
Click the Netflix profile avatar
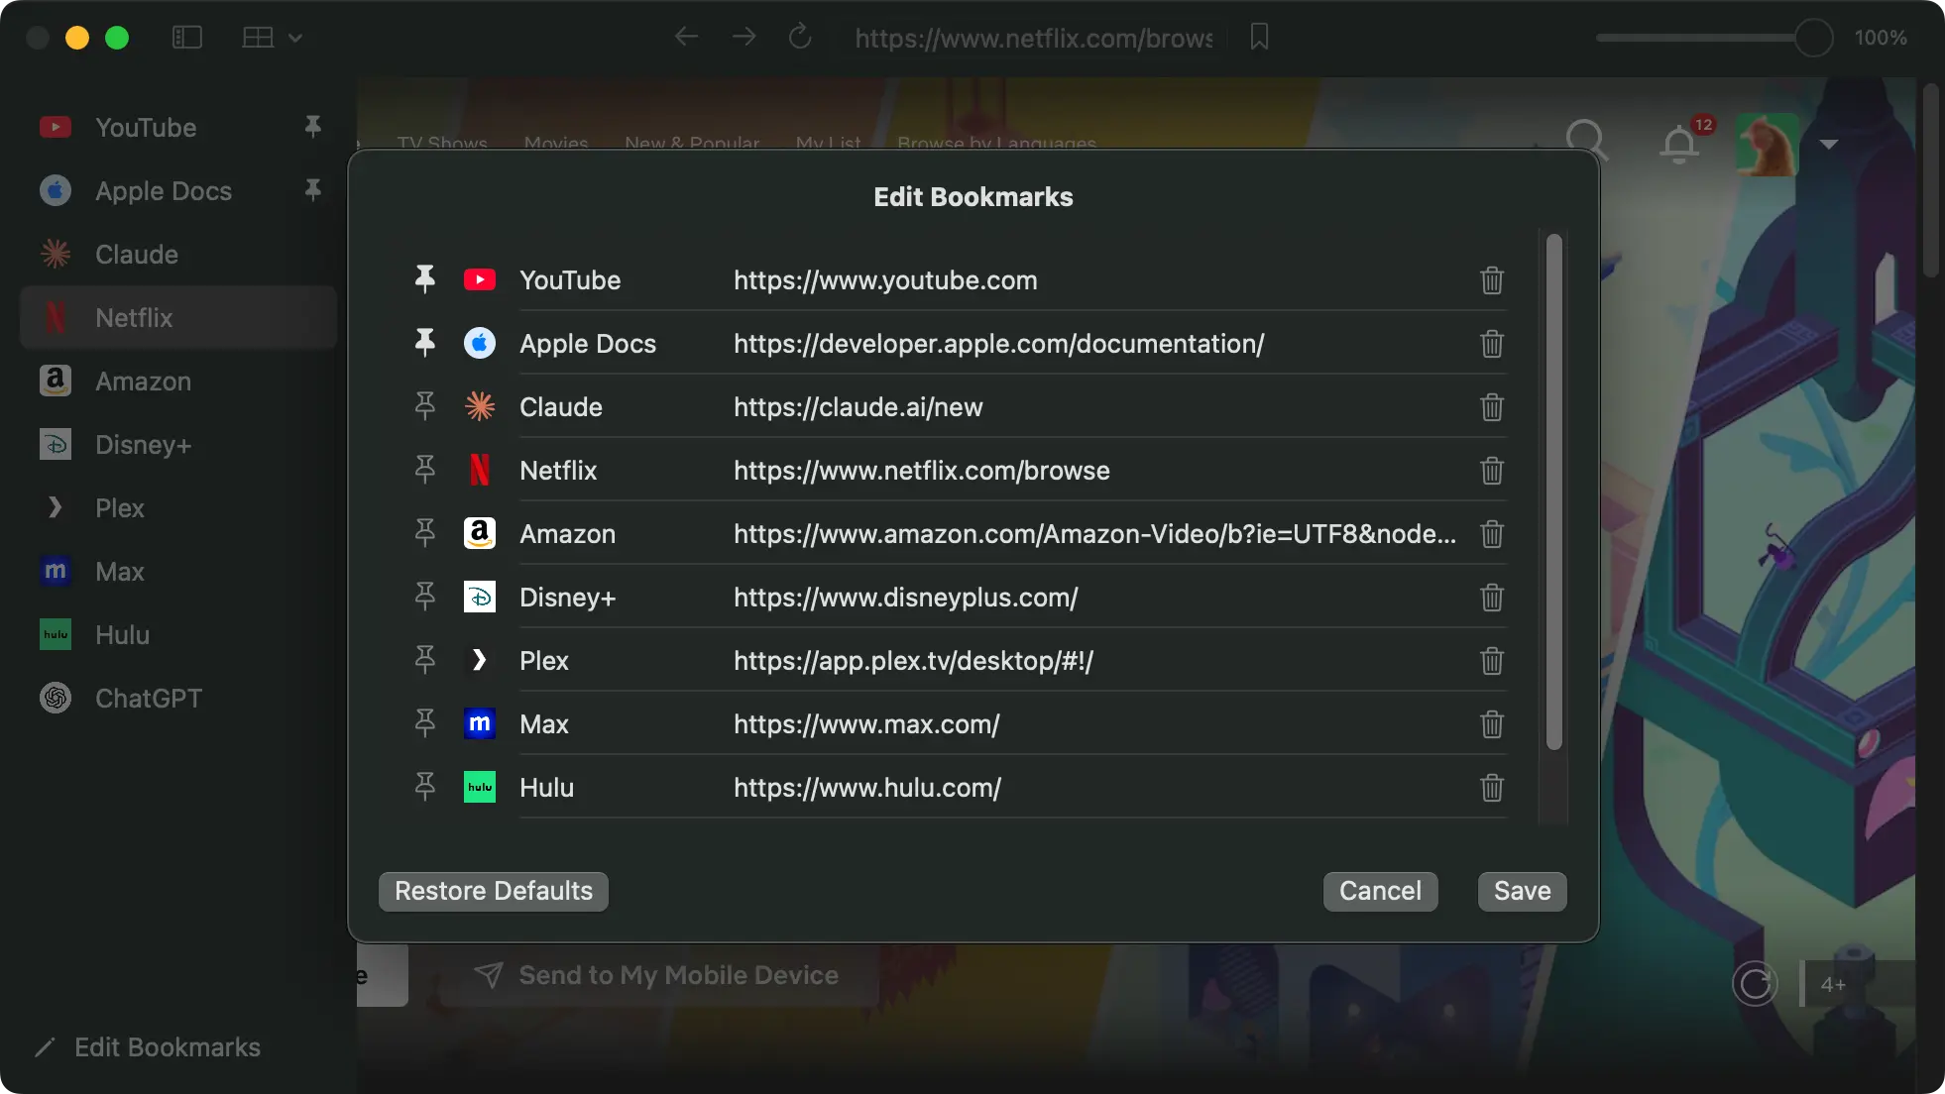click(1767, 145)
